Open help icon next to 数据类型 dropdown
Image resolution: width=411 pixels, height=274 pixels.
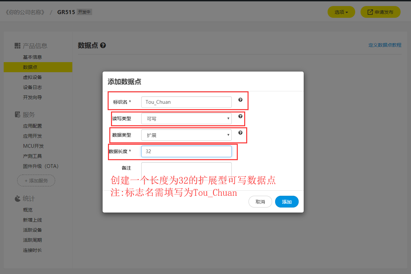coord(240,133)
